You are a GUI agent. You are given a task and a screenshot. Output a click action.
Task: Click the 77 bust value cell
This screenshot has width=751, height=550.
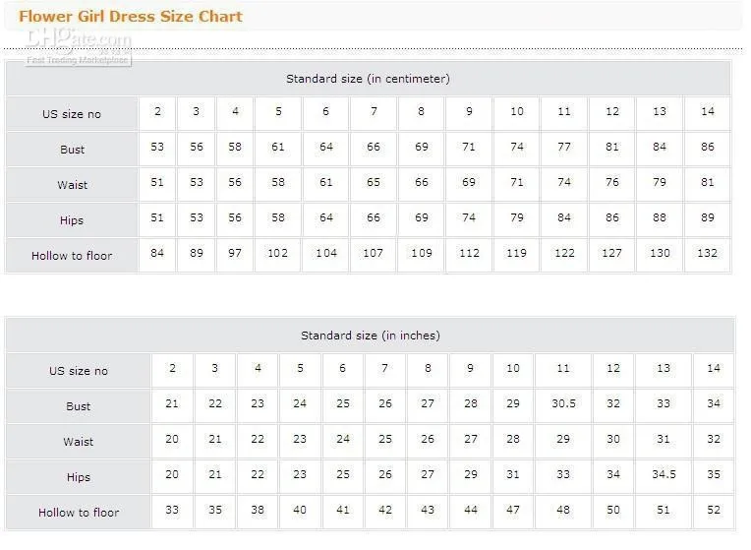564,148
